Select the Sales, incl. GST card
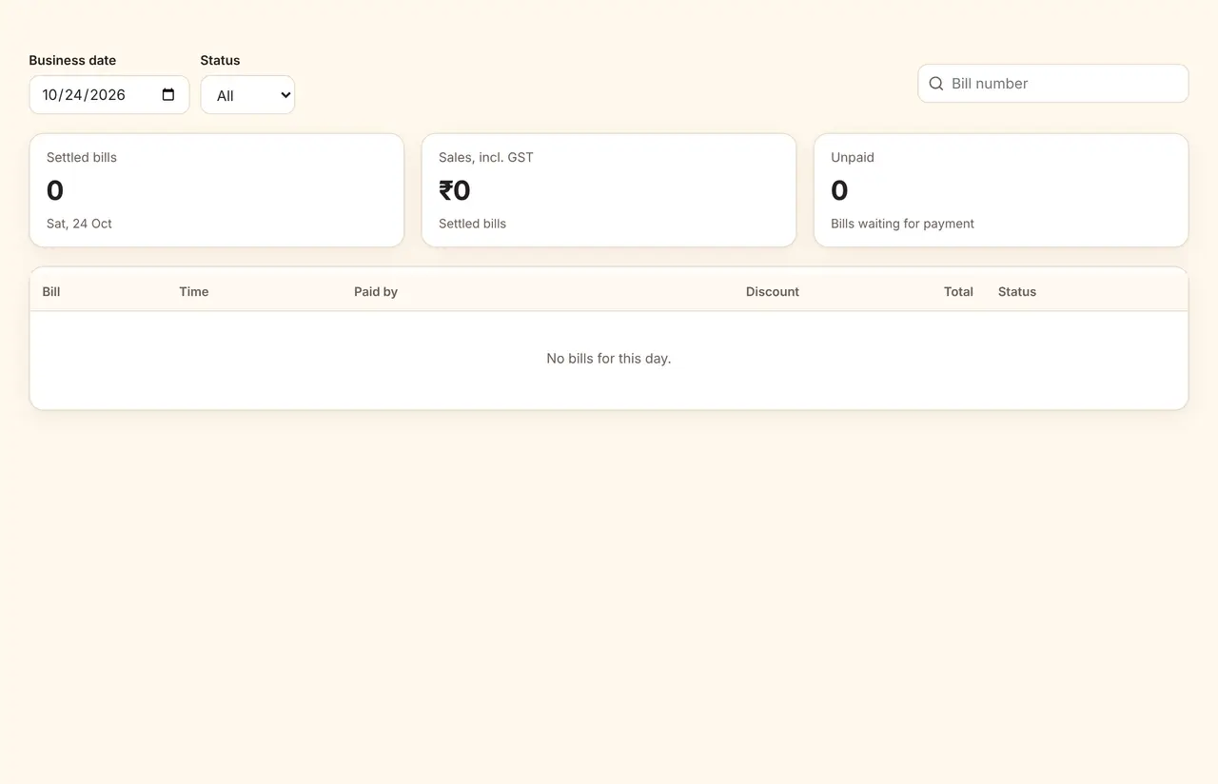Image resolution: width=1218 pixels, height=784 pixels. tap(609, 190)
